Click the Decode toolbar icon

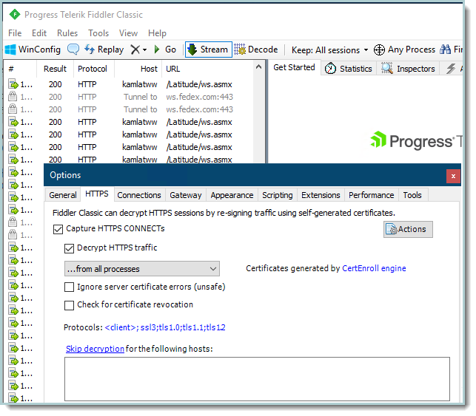(241, 50)
